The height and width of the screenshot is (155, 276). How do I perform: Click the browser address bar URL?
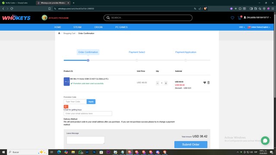76,9
